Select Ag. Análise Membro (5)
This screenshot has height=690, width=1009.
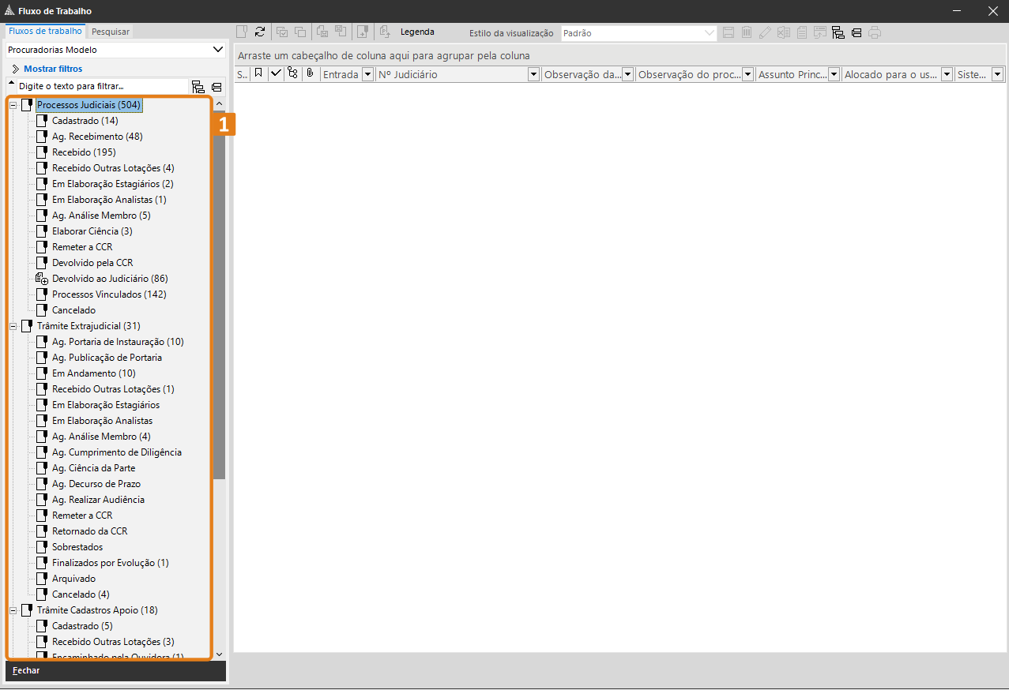(x=101, y=216)
